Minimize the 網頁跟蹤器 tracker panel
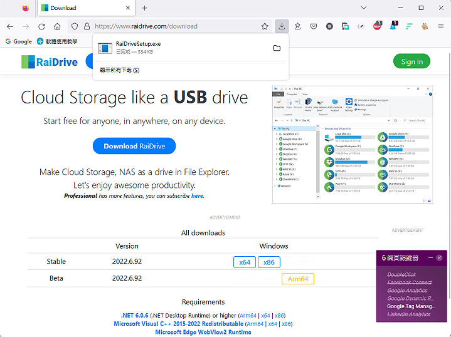 pos(430,258)
